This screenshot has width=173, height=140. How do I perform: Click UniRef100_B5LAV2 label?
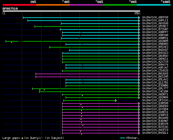[155, 80]
